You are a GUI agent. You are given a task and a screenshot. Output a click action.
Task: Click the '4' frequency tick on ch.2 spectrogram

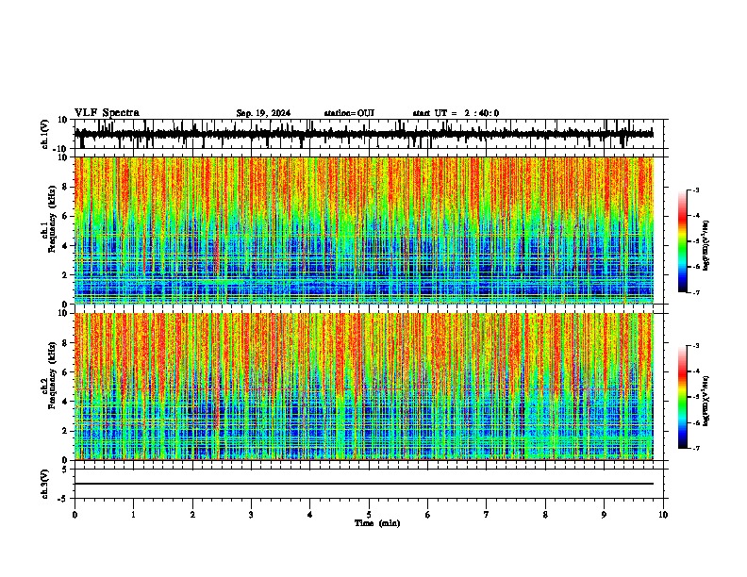click(x=66, y=402)
